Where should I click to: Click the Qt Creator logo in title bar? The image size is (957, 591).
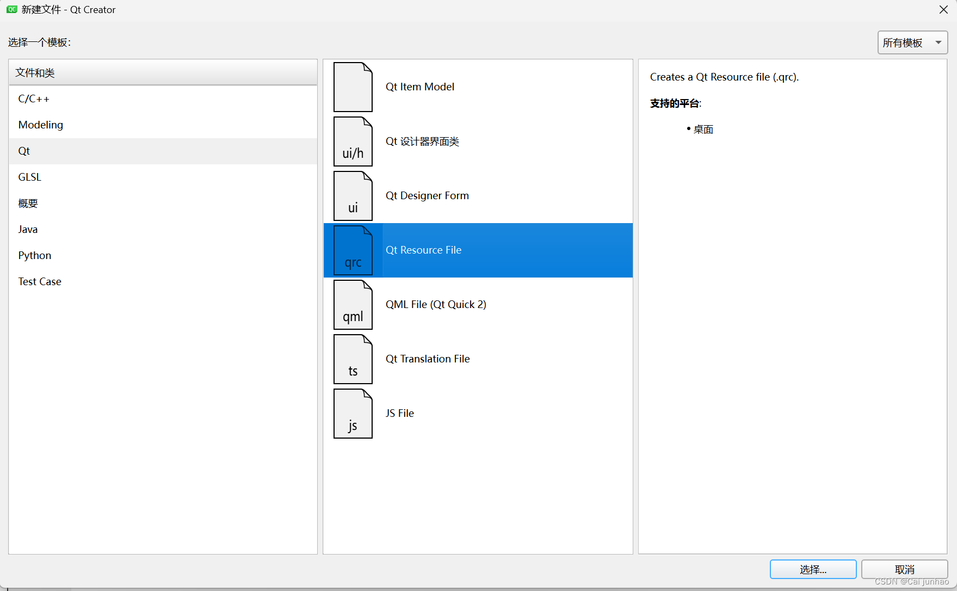pyautogui.click(x=12, y=10)
